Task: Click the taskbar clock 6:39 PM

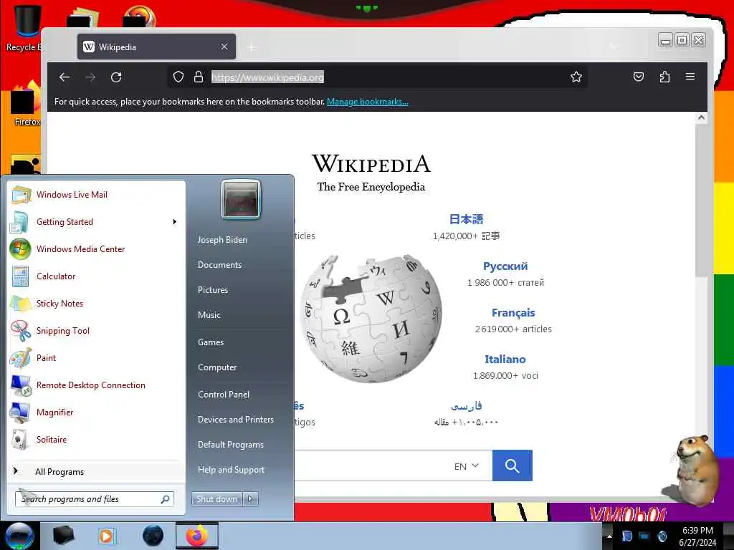Action: (x=697, y=531)
